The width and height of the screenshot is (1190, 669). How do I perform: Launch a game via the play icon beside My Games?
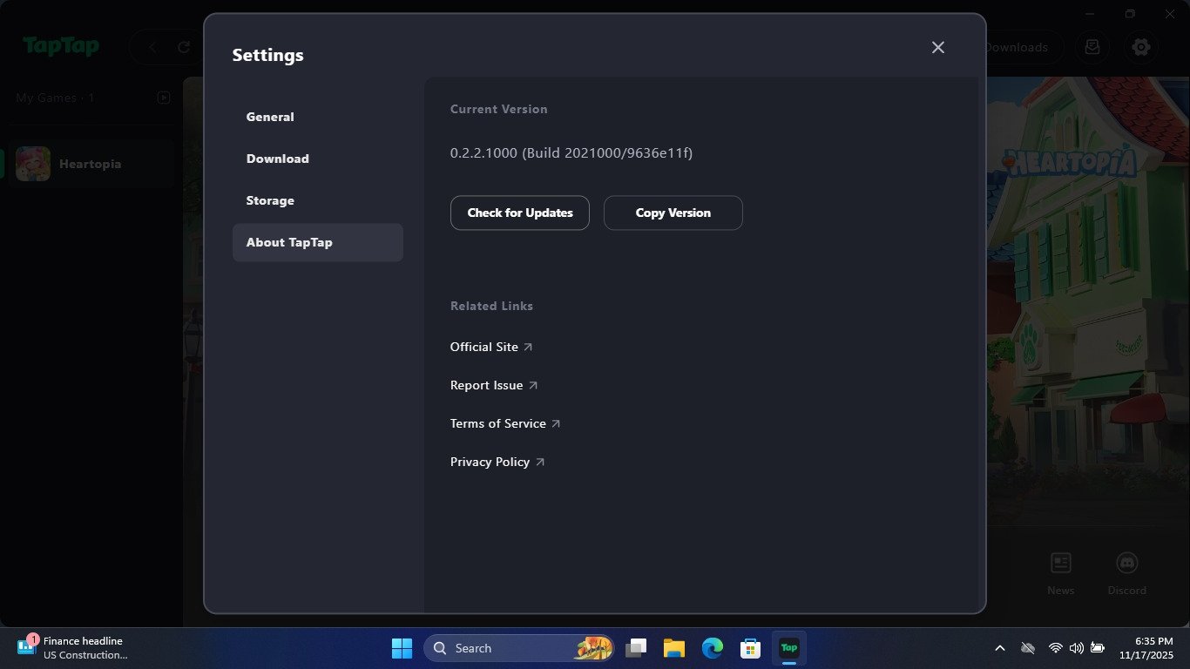(x=164, y=98)
